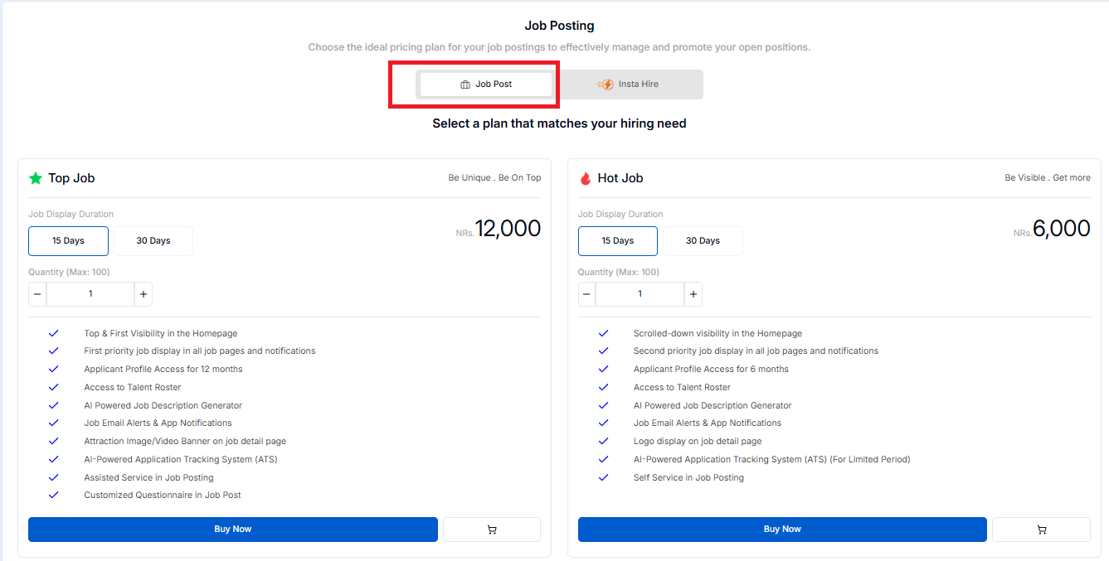Click the flame Hot Job icon
The width and height of the screenshot is (1109, 561).
pos(586,178)
